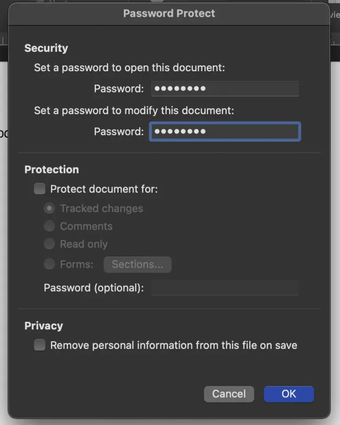Check "Remove personal information from this file on save"
340x425 pixels.
click(39, 345)
